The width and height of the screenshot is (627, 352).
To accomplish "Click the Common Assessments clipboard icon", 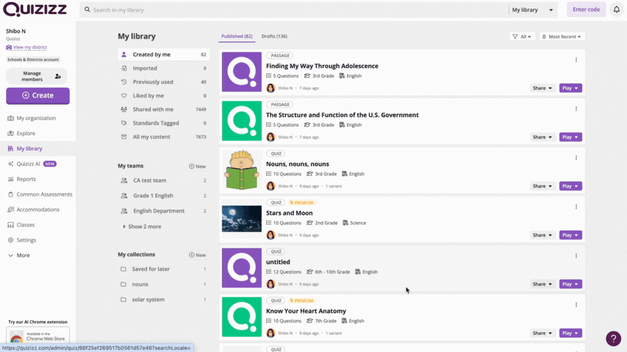I will click(x=11, y=195).
